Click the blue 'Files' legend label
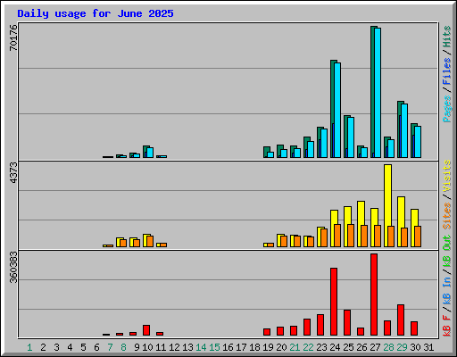This screenshot has width=457, height=357. [446, 71]
